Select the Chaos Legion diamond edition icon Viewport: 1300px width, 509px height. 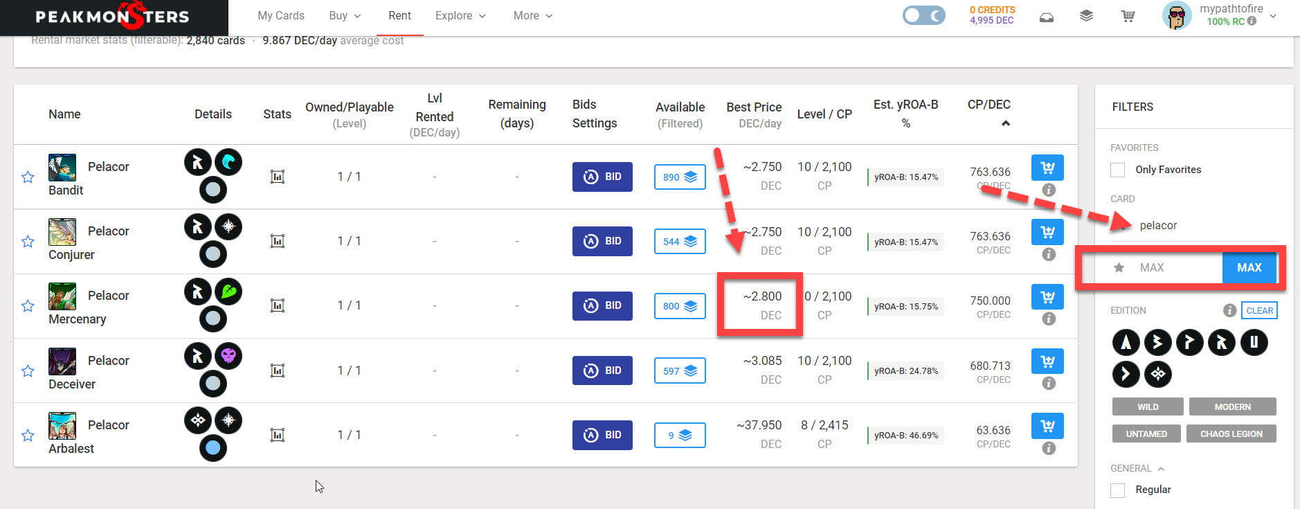[1158, 374]
